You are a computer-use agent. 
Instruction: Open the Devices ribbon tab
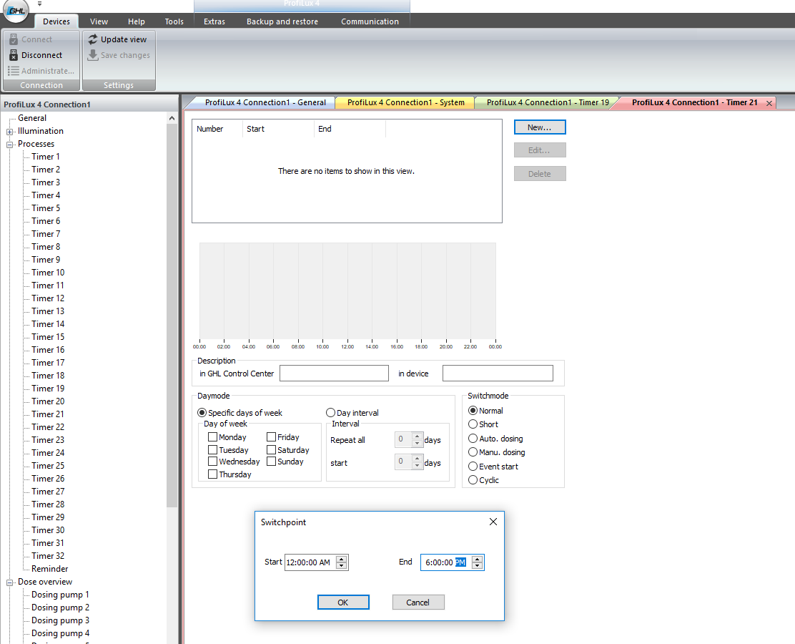56,21
